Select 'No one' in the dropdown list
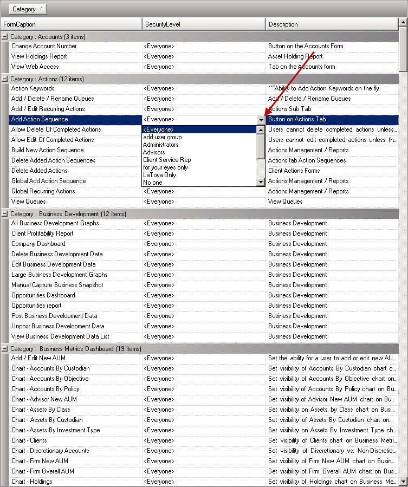The height and width of the screenshot is (487, 408). tap(199, 183)
